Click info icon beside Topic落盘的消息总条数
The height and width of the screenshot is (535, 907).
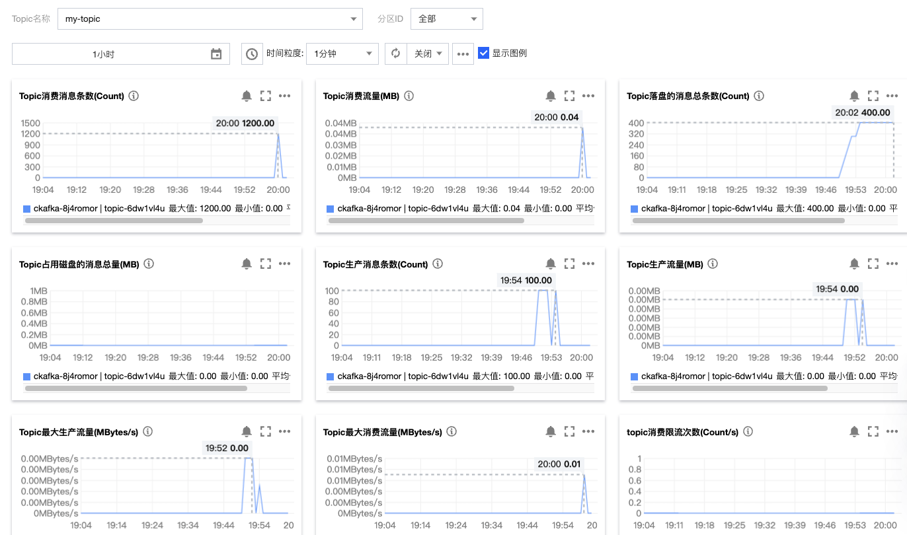(759, 96)
